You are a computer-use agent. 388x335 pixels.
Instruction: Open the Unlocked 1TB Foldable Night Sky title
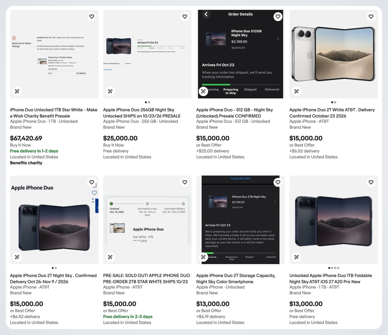point(331,279)
